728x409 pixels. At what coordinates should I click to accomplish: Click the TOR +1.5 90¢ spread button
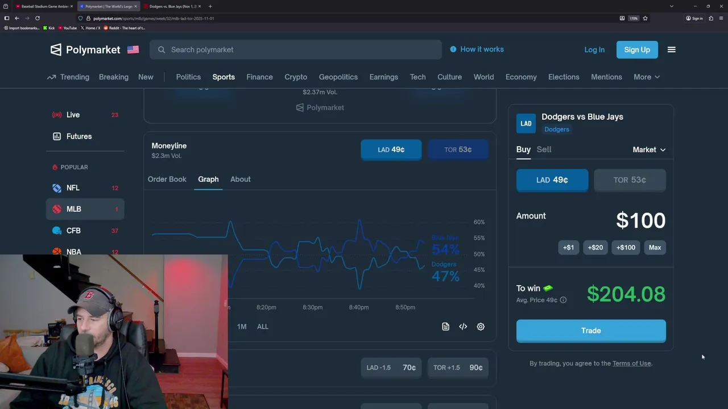(x=458, y=368)
